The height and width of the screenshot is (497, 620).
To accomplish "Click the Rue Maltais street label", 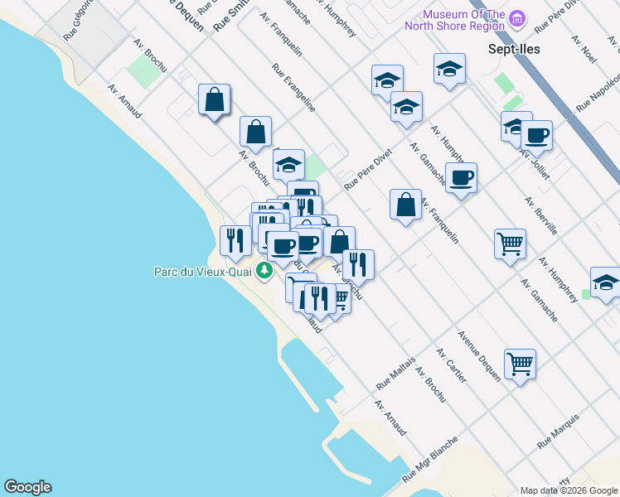I will [x=396, y=374].
